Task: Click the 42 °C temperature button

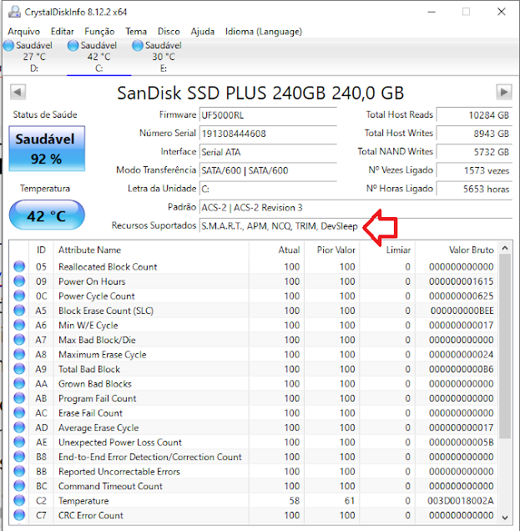Action: click(x=47, y=215)
